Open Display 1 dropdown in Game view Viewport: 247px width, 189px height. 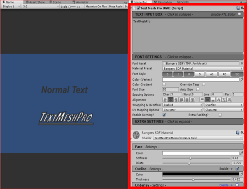[11, 7]
